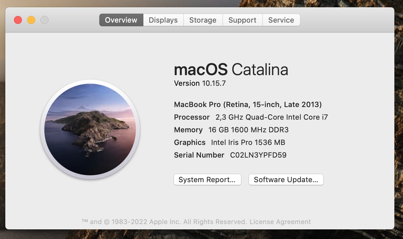Click the Graphics Intel Iris Pro text
Screen dimensions: 403x239
pos(229,143)
